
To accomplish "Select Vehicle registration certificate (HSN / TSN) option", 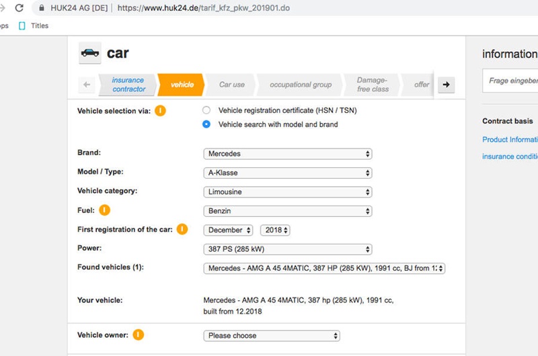I will [x=206, y=110].
